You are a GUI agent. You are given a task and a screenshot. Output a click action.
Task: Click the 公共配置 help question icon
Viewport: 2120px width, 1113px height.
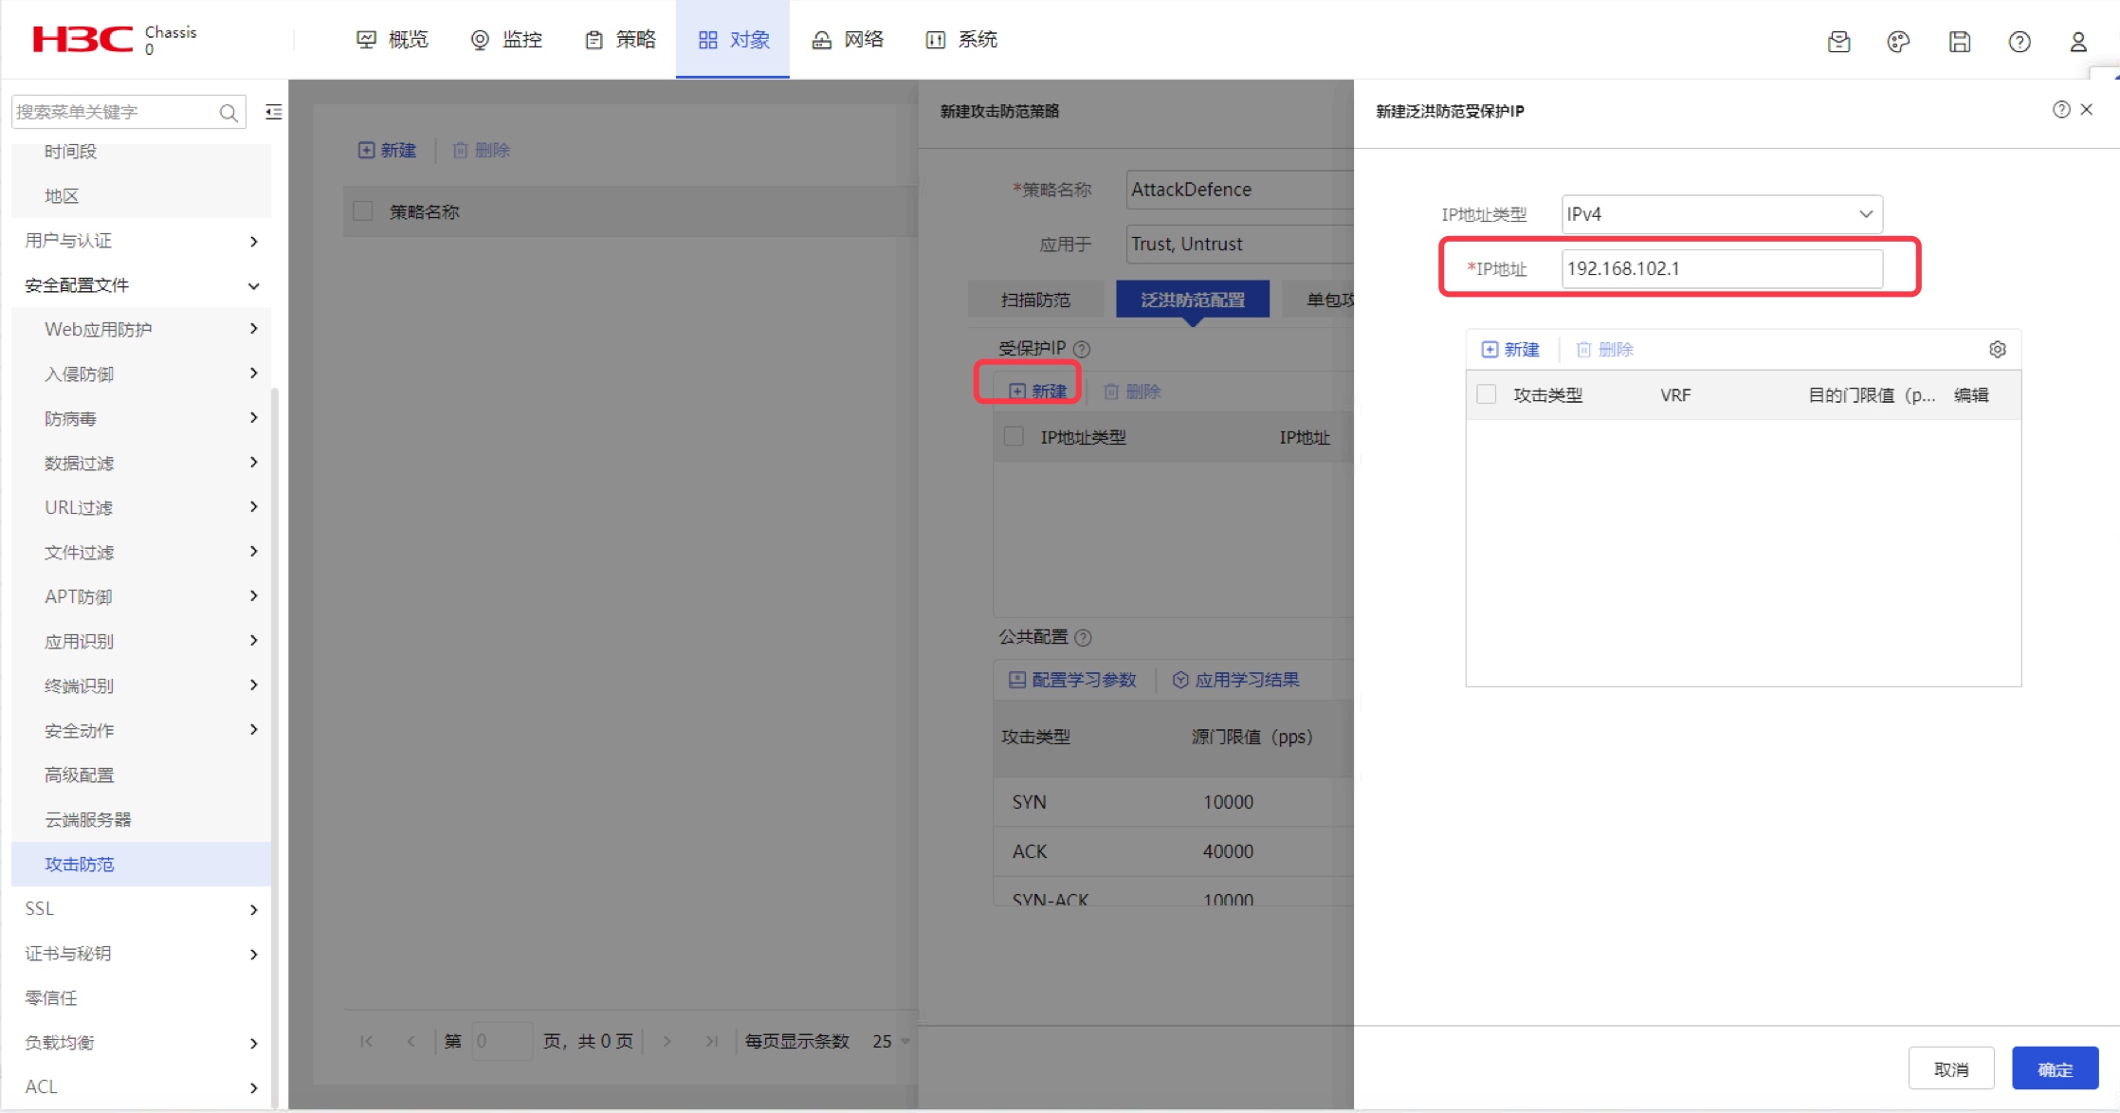1084,637
